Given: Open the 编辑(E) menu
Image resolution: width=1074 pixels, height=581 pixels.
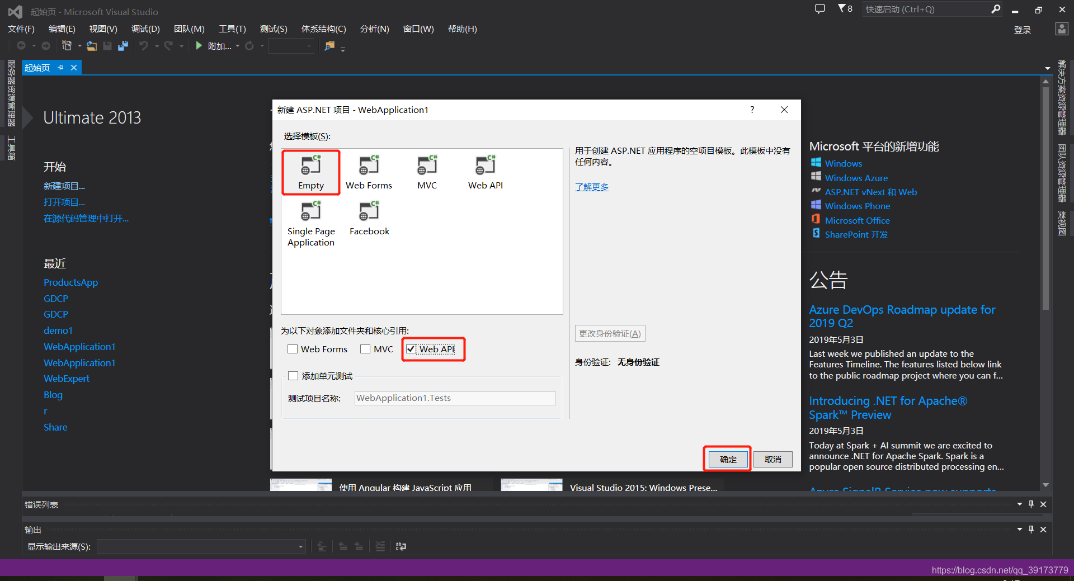Looking at the screenshot, I should click(x=62, y=29).
